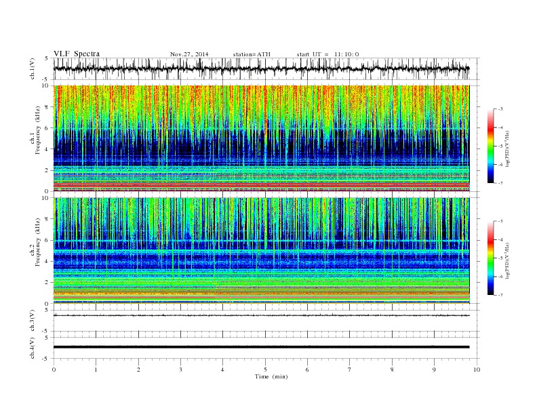Click the "ch.1(V)" waveform axis label

pyautogui.click(x=33, y=68)
